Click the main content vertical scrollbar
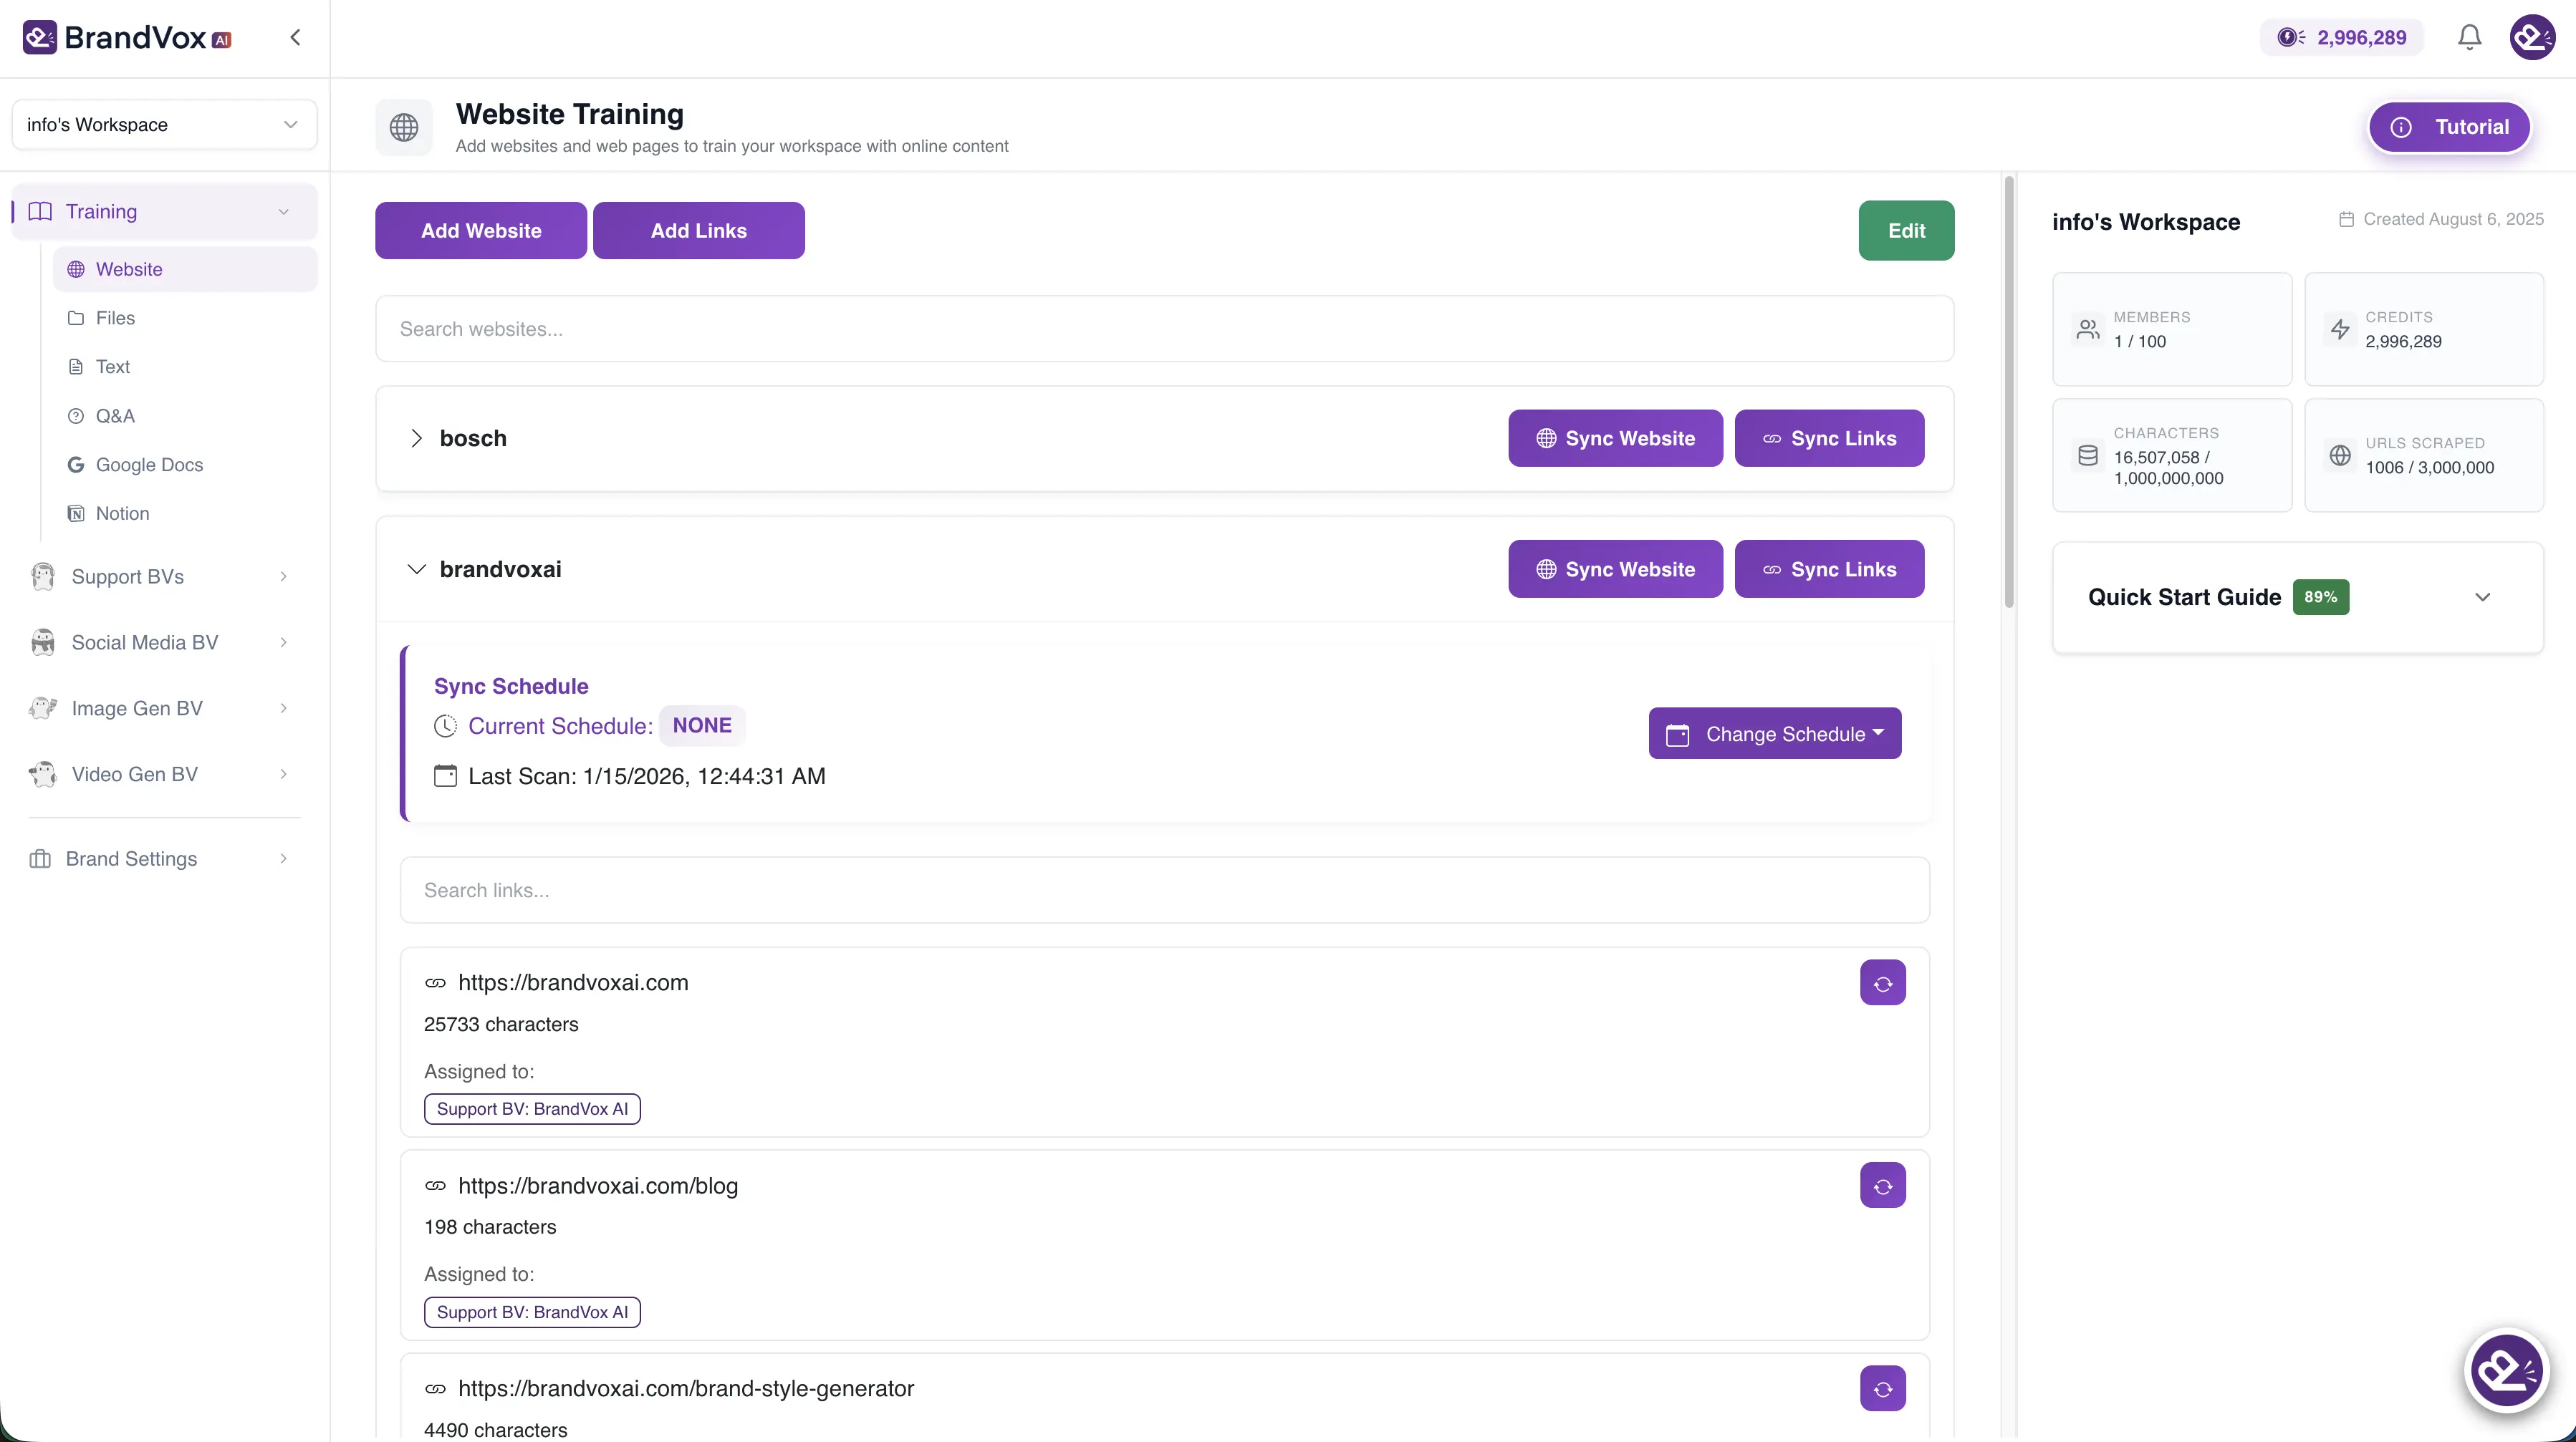This screenshot has height=1442, width=2576. pyautogui.click(x=2008, y=392)
